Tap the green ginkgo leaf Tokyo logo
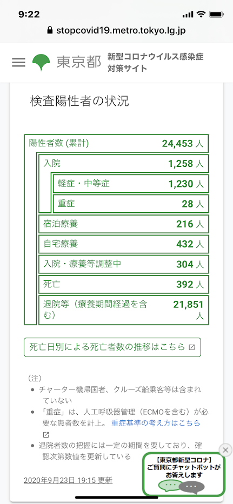Viewport: 233px width, 504px height. [41, 62]
